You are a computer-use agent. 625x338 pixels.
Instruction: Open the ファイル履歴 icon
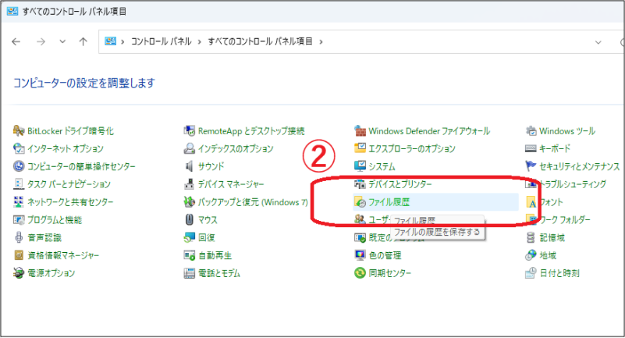(x=360, y=202)
